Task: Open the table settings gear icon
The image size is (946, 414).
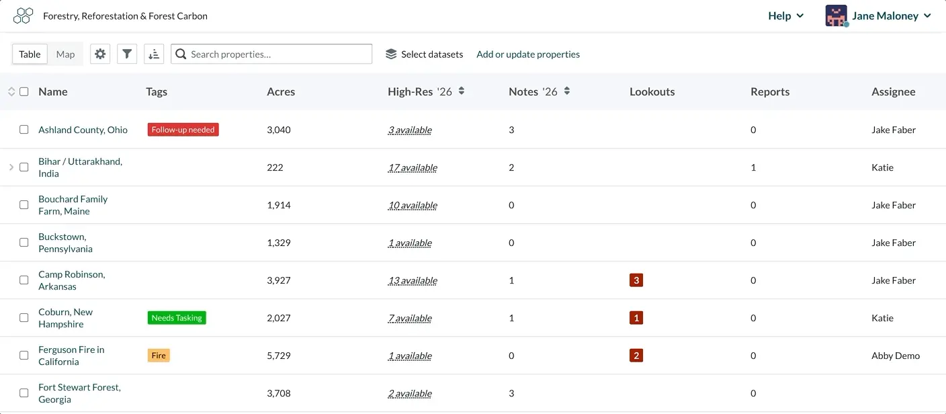Action: [100, 54]
